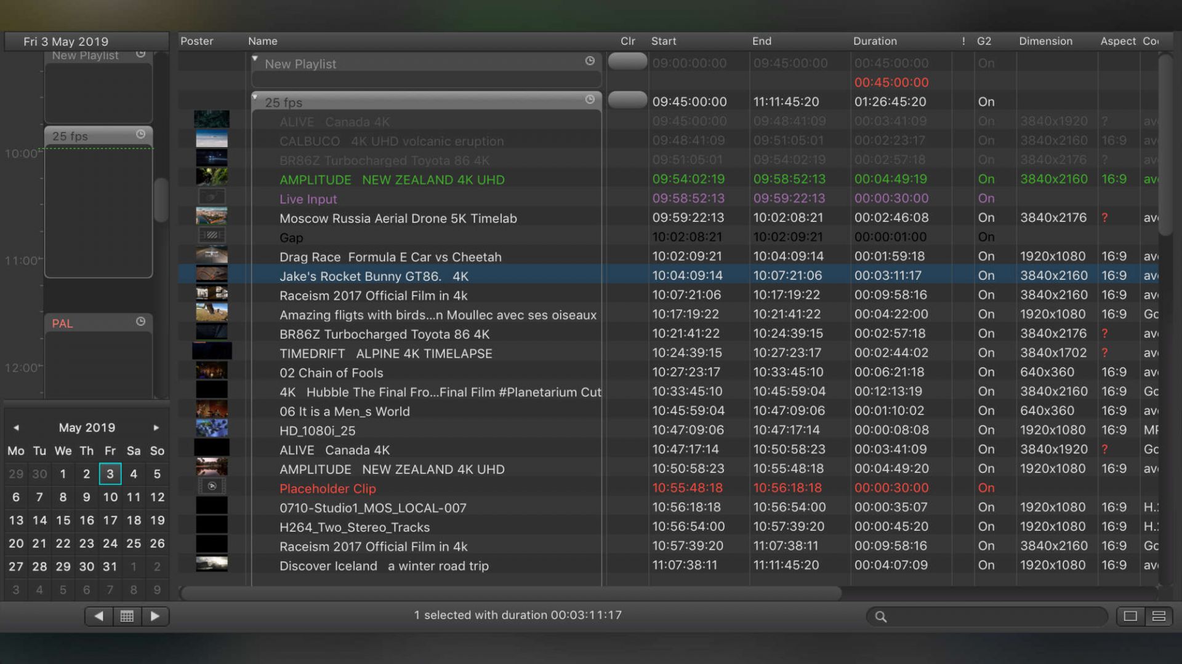Switch to single pane view icon

coord(1130,616)
